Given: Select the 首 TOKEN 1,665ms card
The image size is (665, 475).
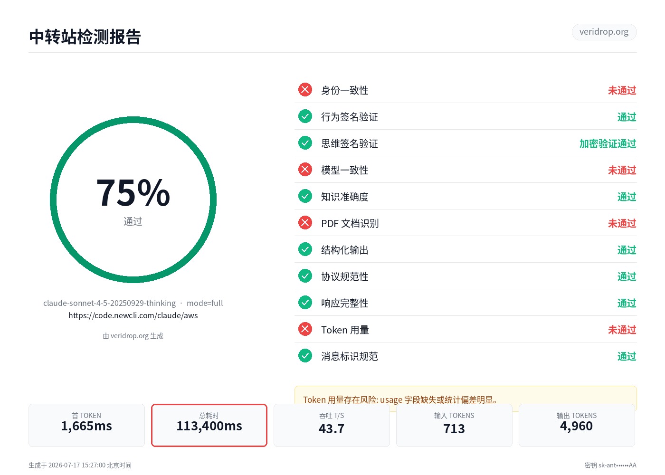Looking at the screenshot, I should click(x=86, y=425).
